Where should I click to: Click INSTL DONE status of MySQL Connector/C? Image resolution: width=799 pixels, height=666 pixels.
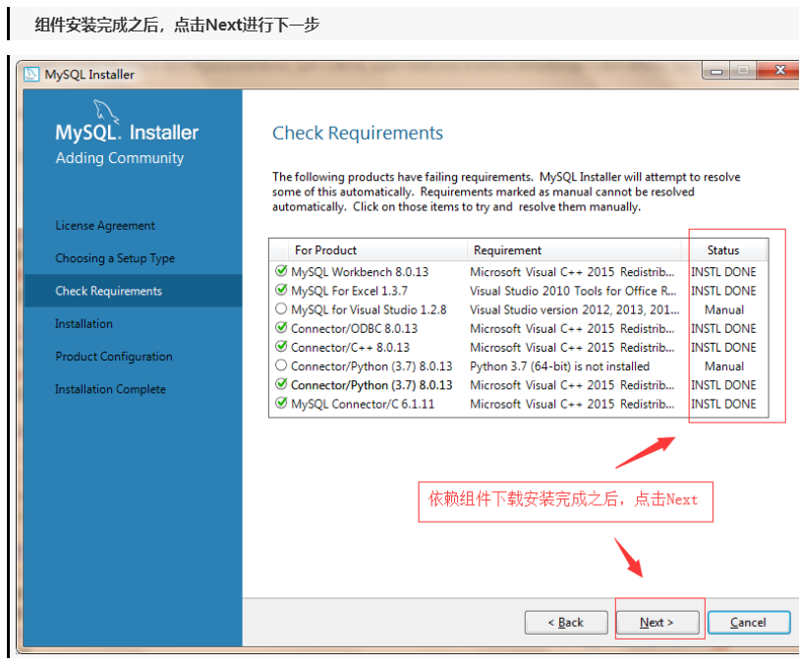coord(723,404)
